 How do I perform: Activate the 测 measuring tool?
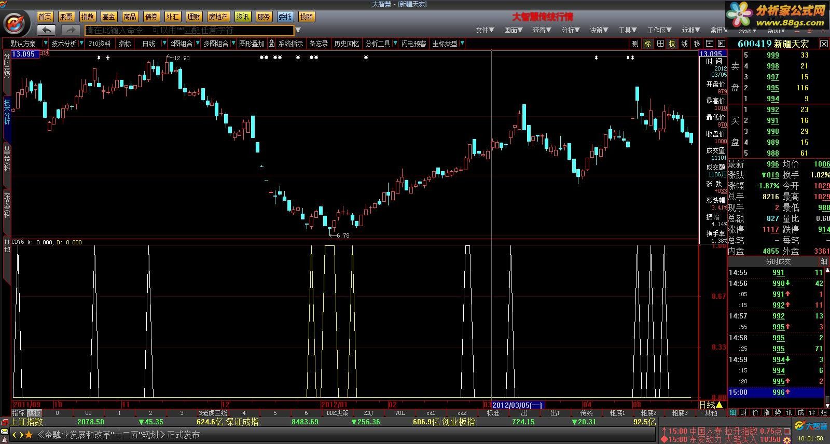[635, 44]
